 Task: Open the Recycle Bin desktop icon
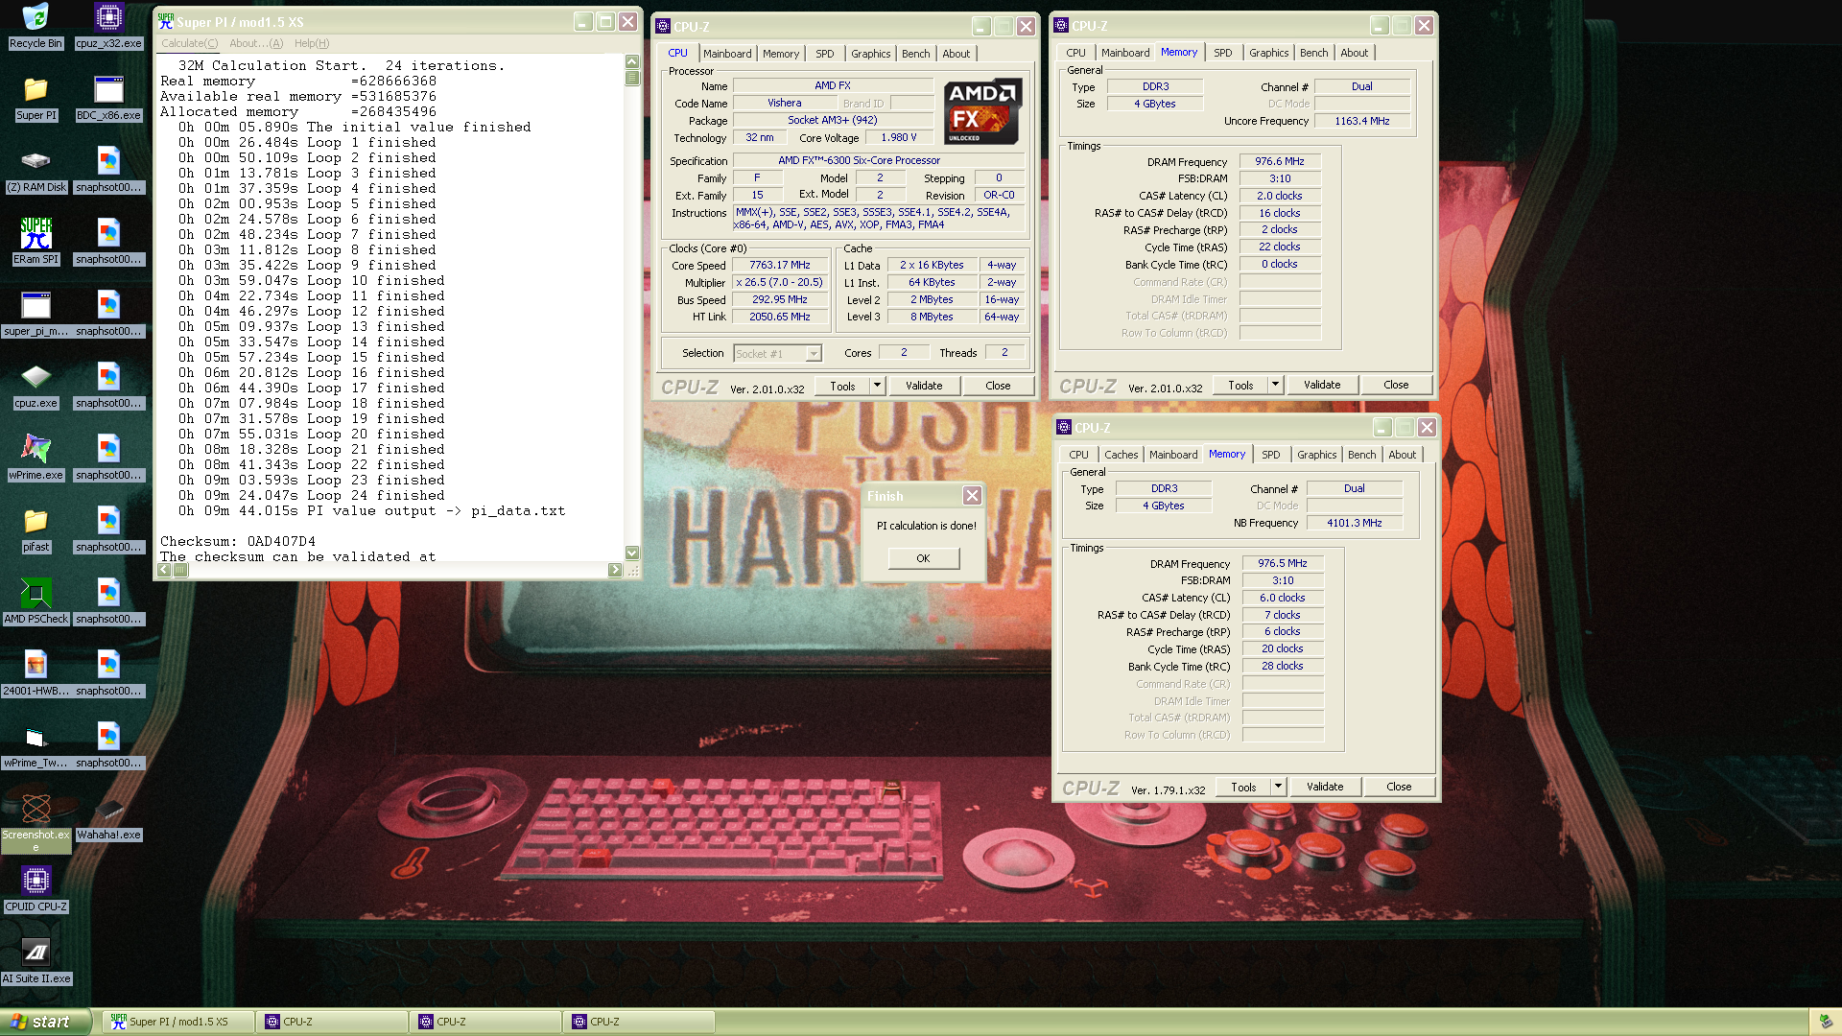[35, 26]
